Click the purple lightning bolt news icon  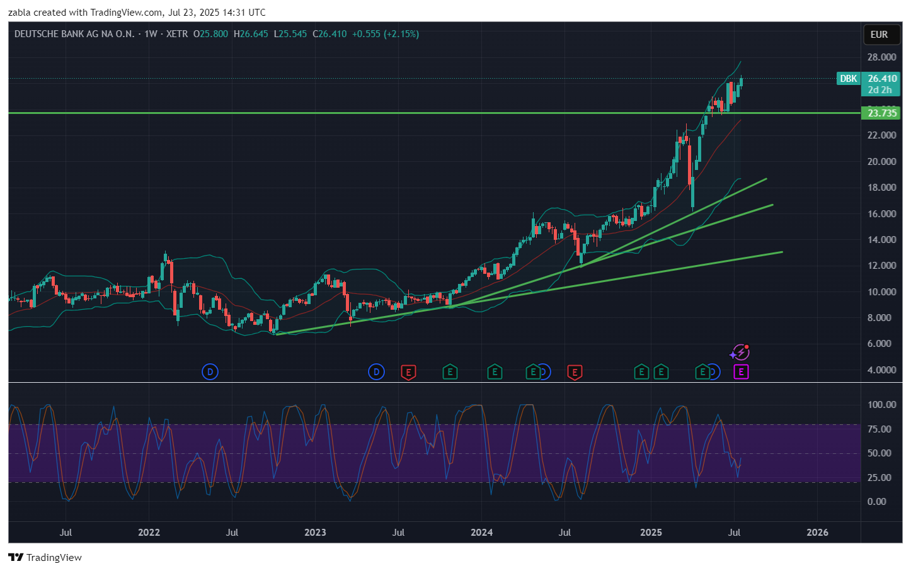pos(740,353)
